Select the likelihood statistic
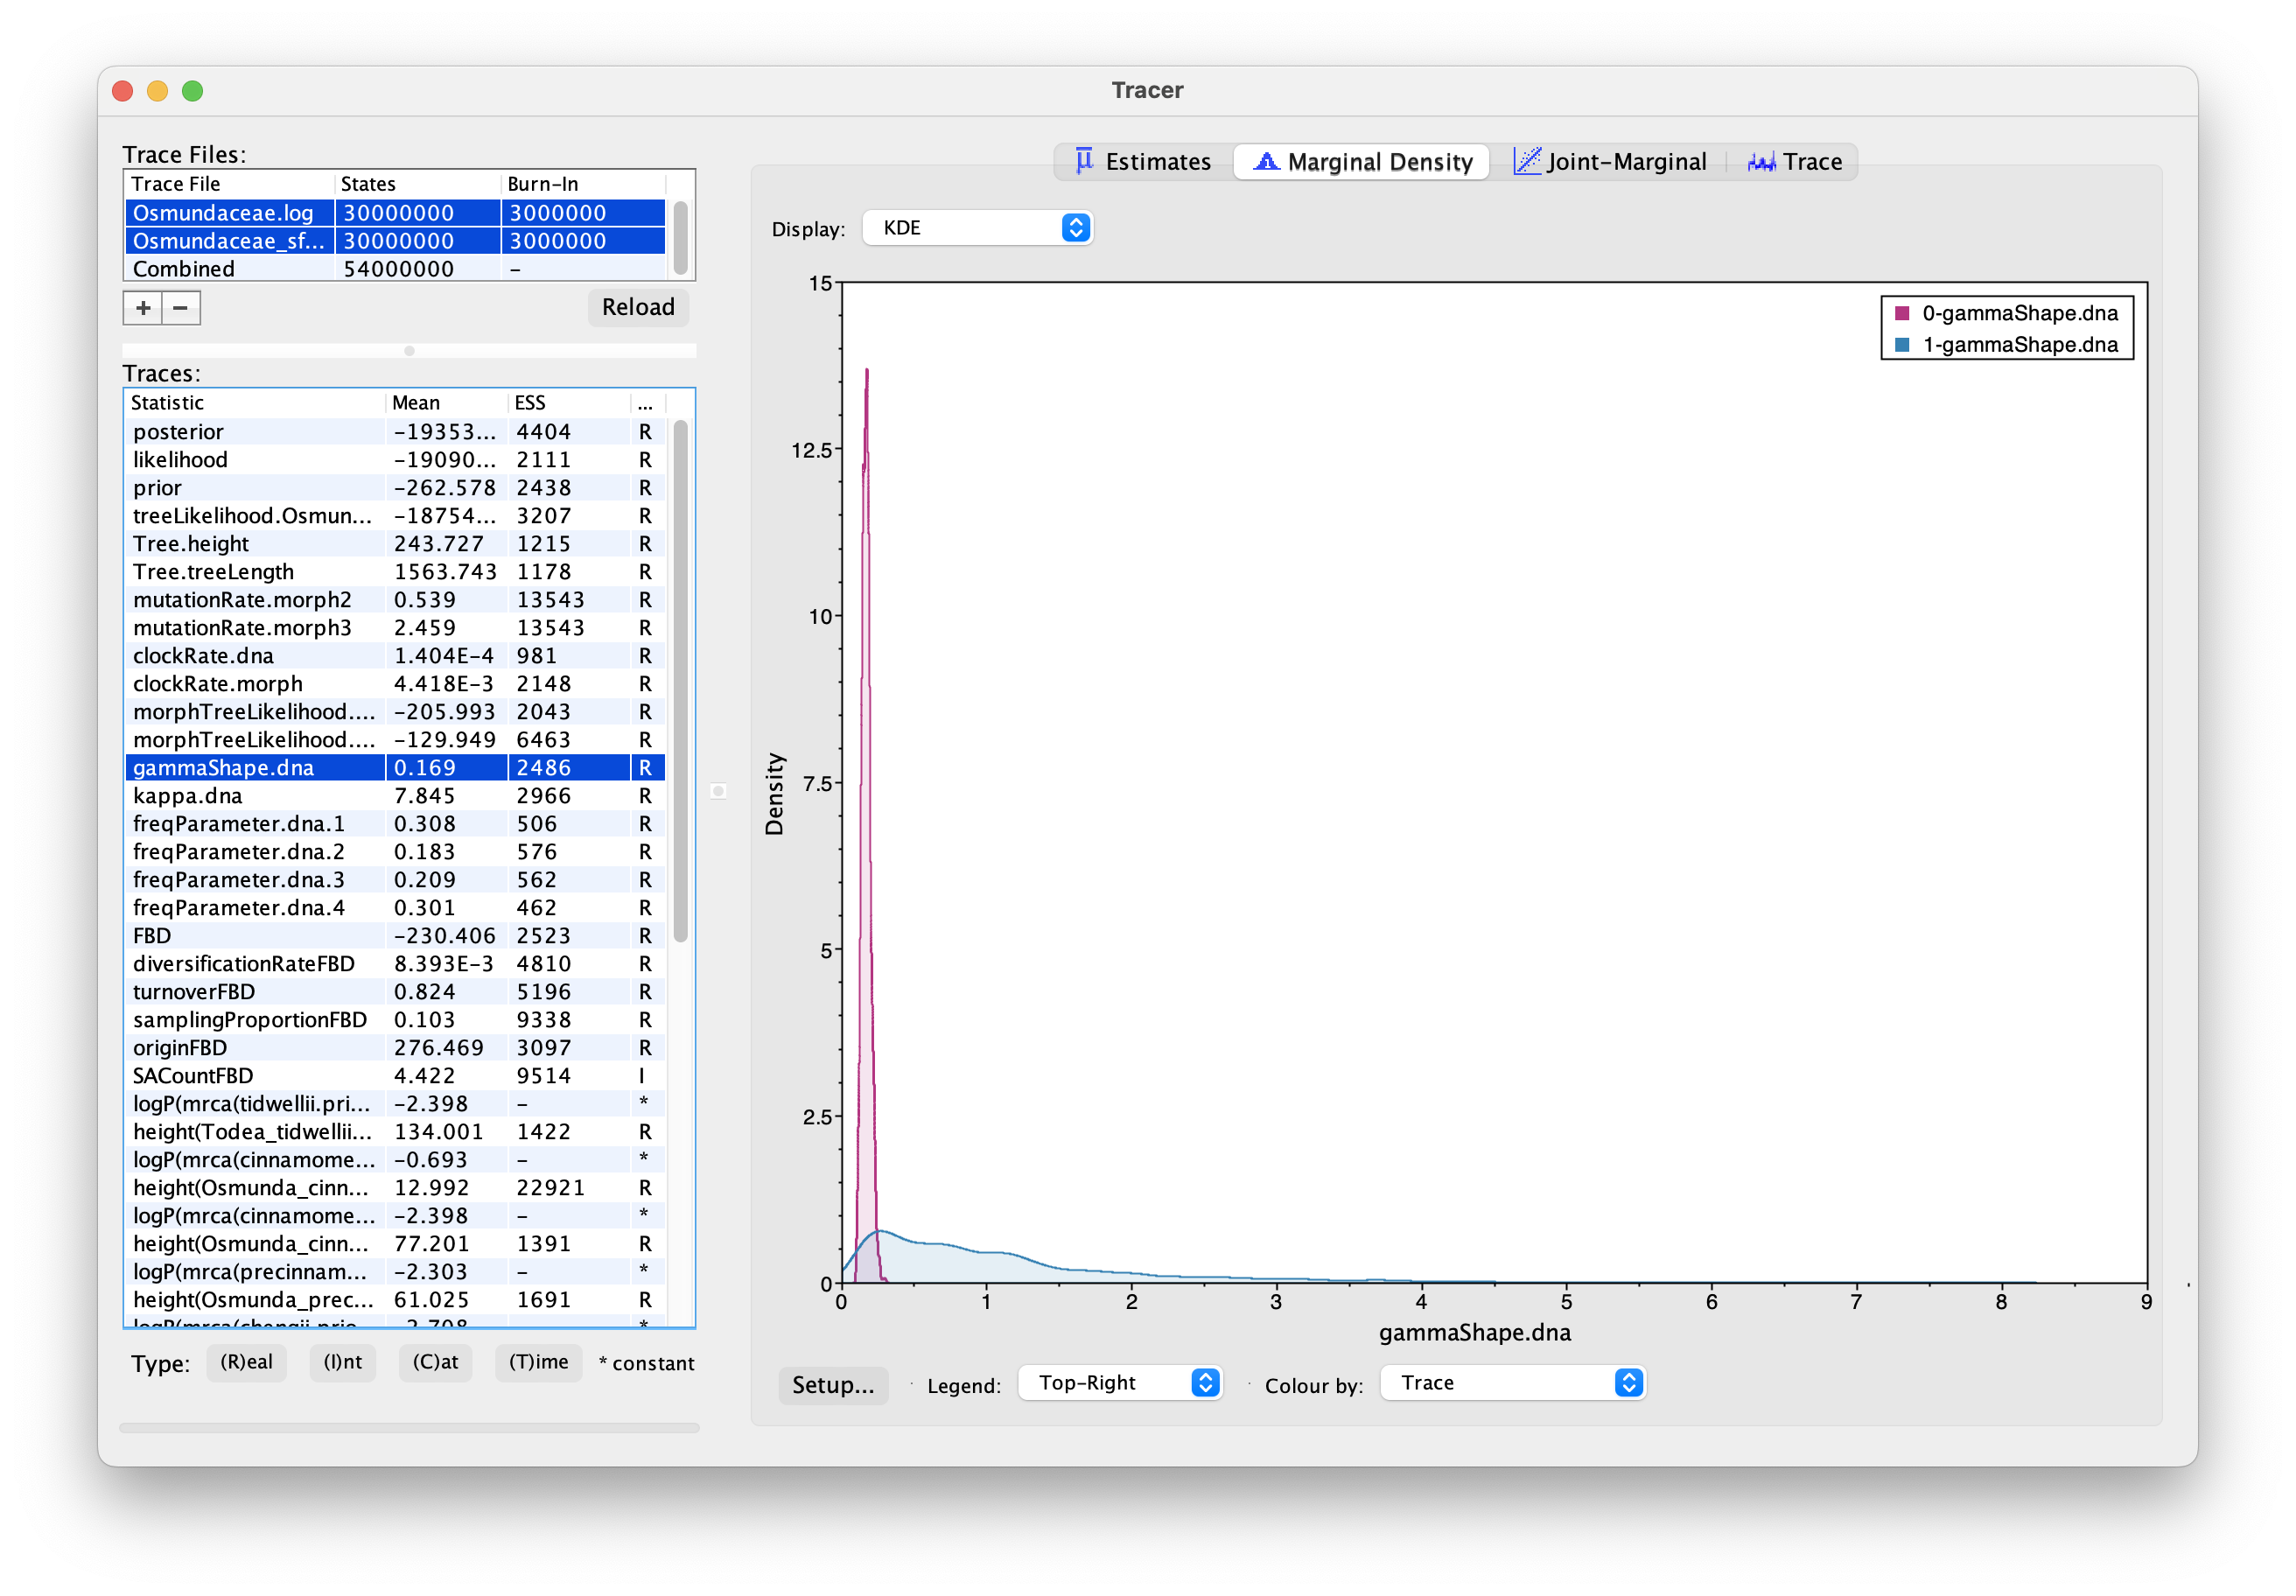Image resolution: width=2296 pixels, height=1596 pixels. pyautogui.click(x=395, y=460)
